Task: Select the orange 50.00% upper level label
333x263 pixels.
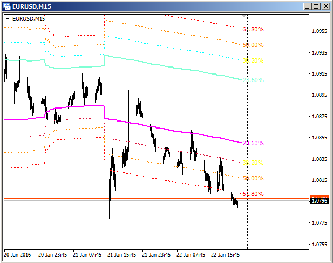Action: pos(253,45)
